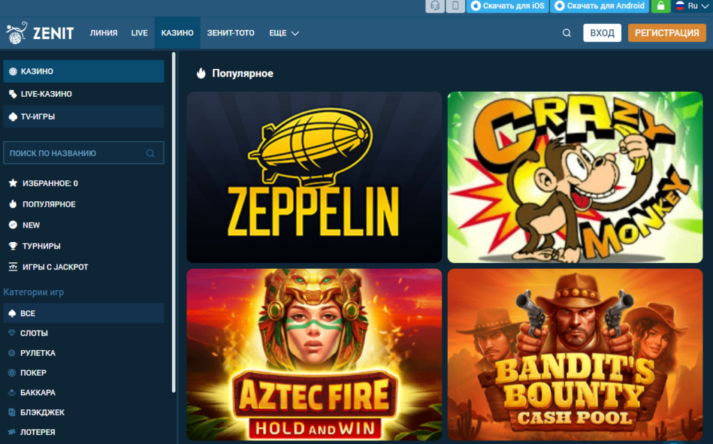Click the diamond icon beside Слоты
Screen dimensions: 713x444
(x=12, y=333)
